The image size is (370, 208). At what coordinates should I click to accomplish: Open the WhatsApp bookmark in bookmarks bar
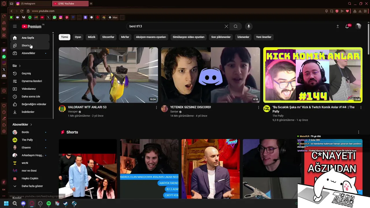(54, 17)
